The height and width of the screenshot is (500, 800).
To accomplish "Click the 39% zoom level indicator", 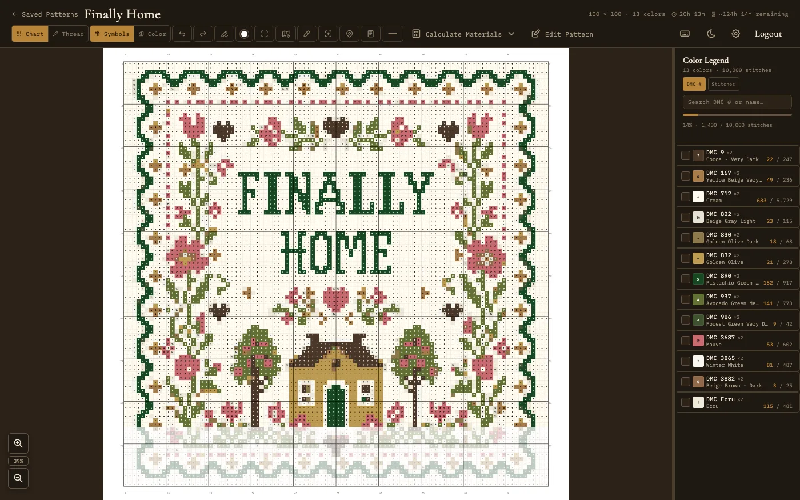I will (x=18, y=461).
